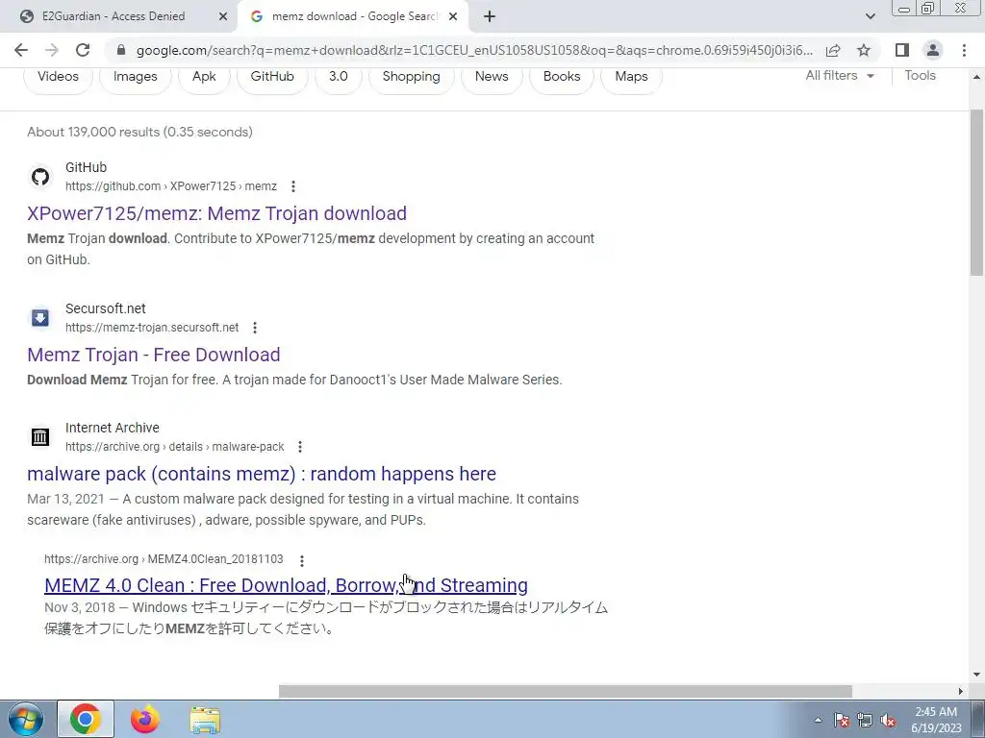985x738 pixels.
Task: Open the clock showing 2:45 AM
Action: [x=936, y=720]
